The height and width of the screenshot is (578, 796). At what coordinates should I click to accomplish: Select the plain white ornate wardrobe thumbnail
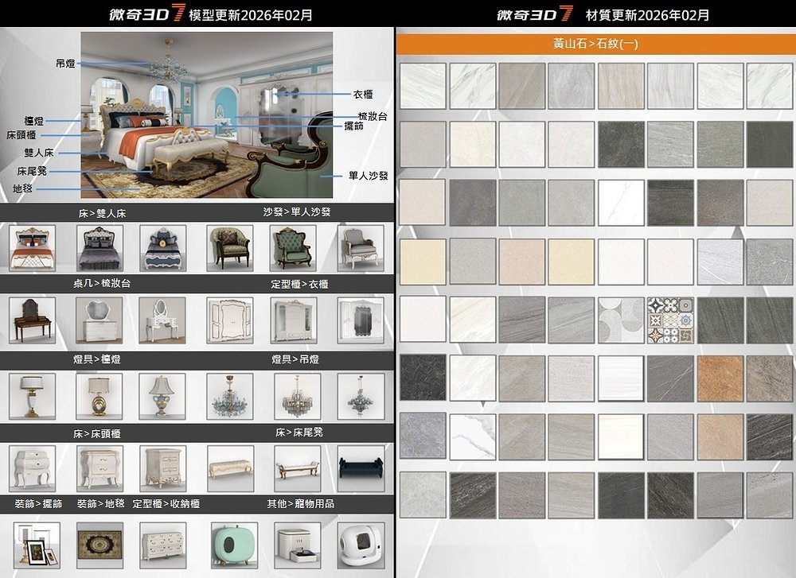pos(230,320)
